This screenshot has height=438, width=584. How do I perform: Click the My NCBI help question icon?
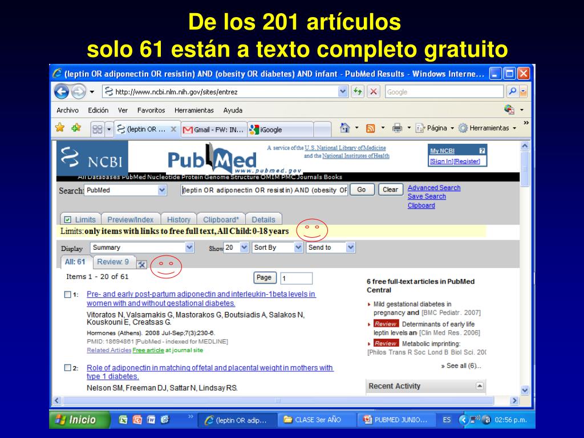(482, 151)
